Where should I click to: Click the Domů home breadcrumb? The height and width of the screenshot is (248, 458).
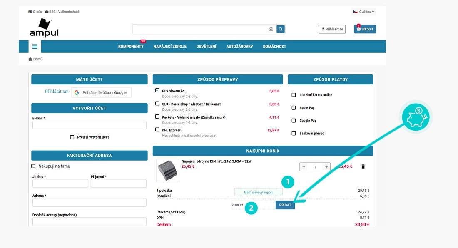click(x=35, y=59)
